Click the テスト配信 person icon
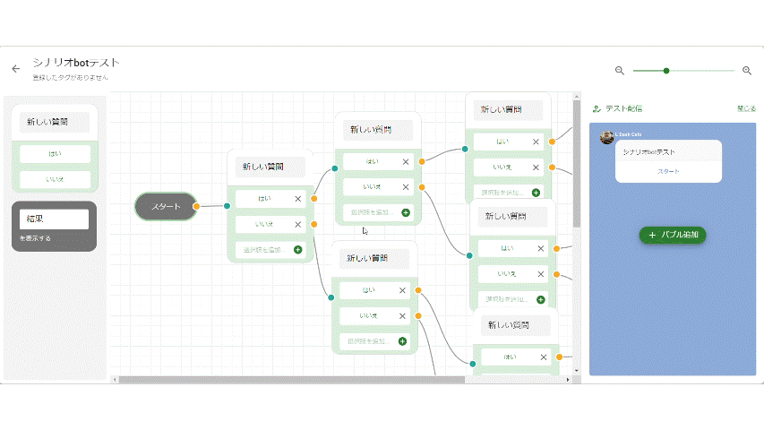The height and width of the screenshot is (430, 764). tap(597, 108)
